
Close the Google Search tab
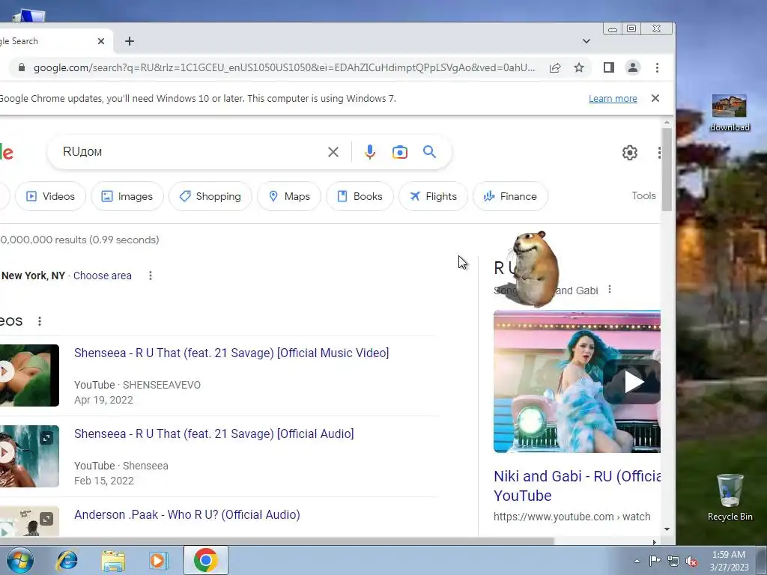[101, 41]
